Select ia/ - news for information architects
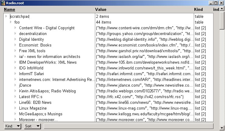The image size is (225, 131). [49, 56]
